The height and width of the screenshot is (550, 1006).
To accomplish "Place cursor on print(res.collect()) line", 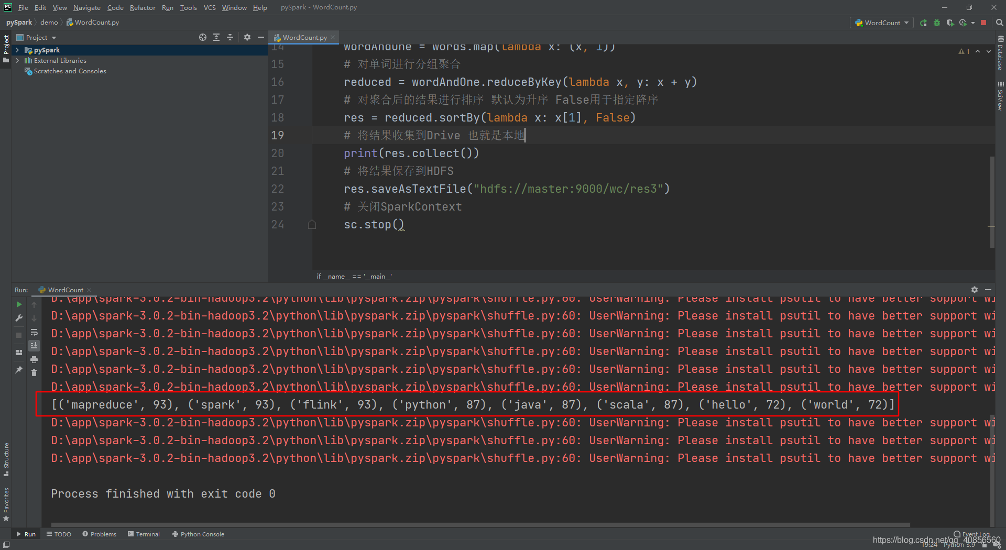I will click(x=411, y=153).
